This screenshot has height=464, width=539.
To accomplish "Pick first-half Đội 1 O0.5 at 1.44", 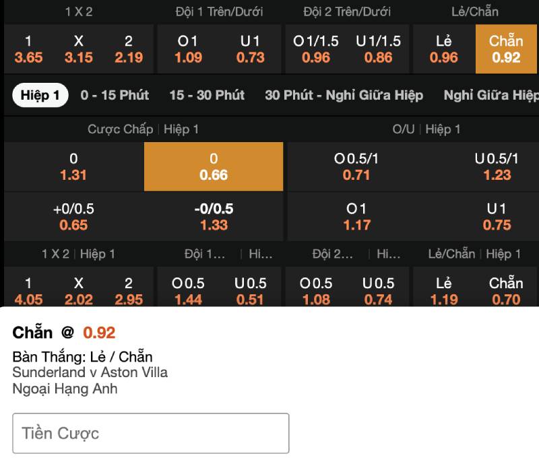I will click(188, 291).
